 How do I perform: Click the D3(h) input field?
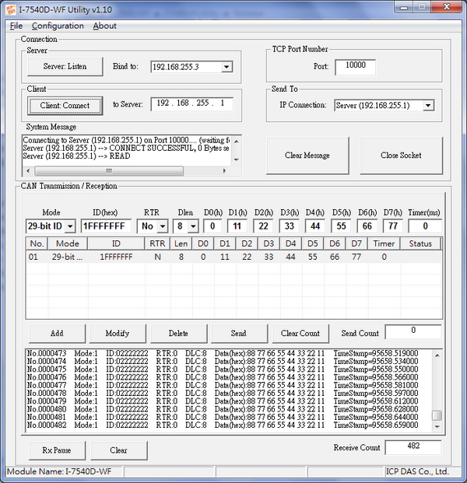coord(289,226)
